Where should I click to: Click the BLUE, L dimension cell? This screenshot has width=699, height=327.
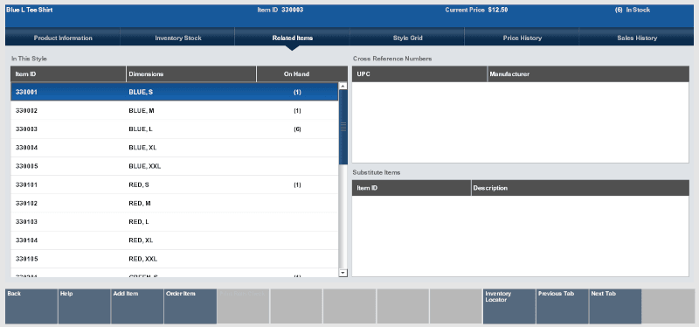[x=141, y=129]
